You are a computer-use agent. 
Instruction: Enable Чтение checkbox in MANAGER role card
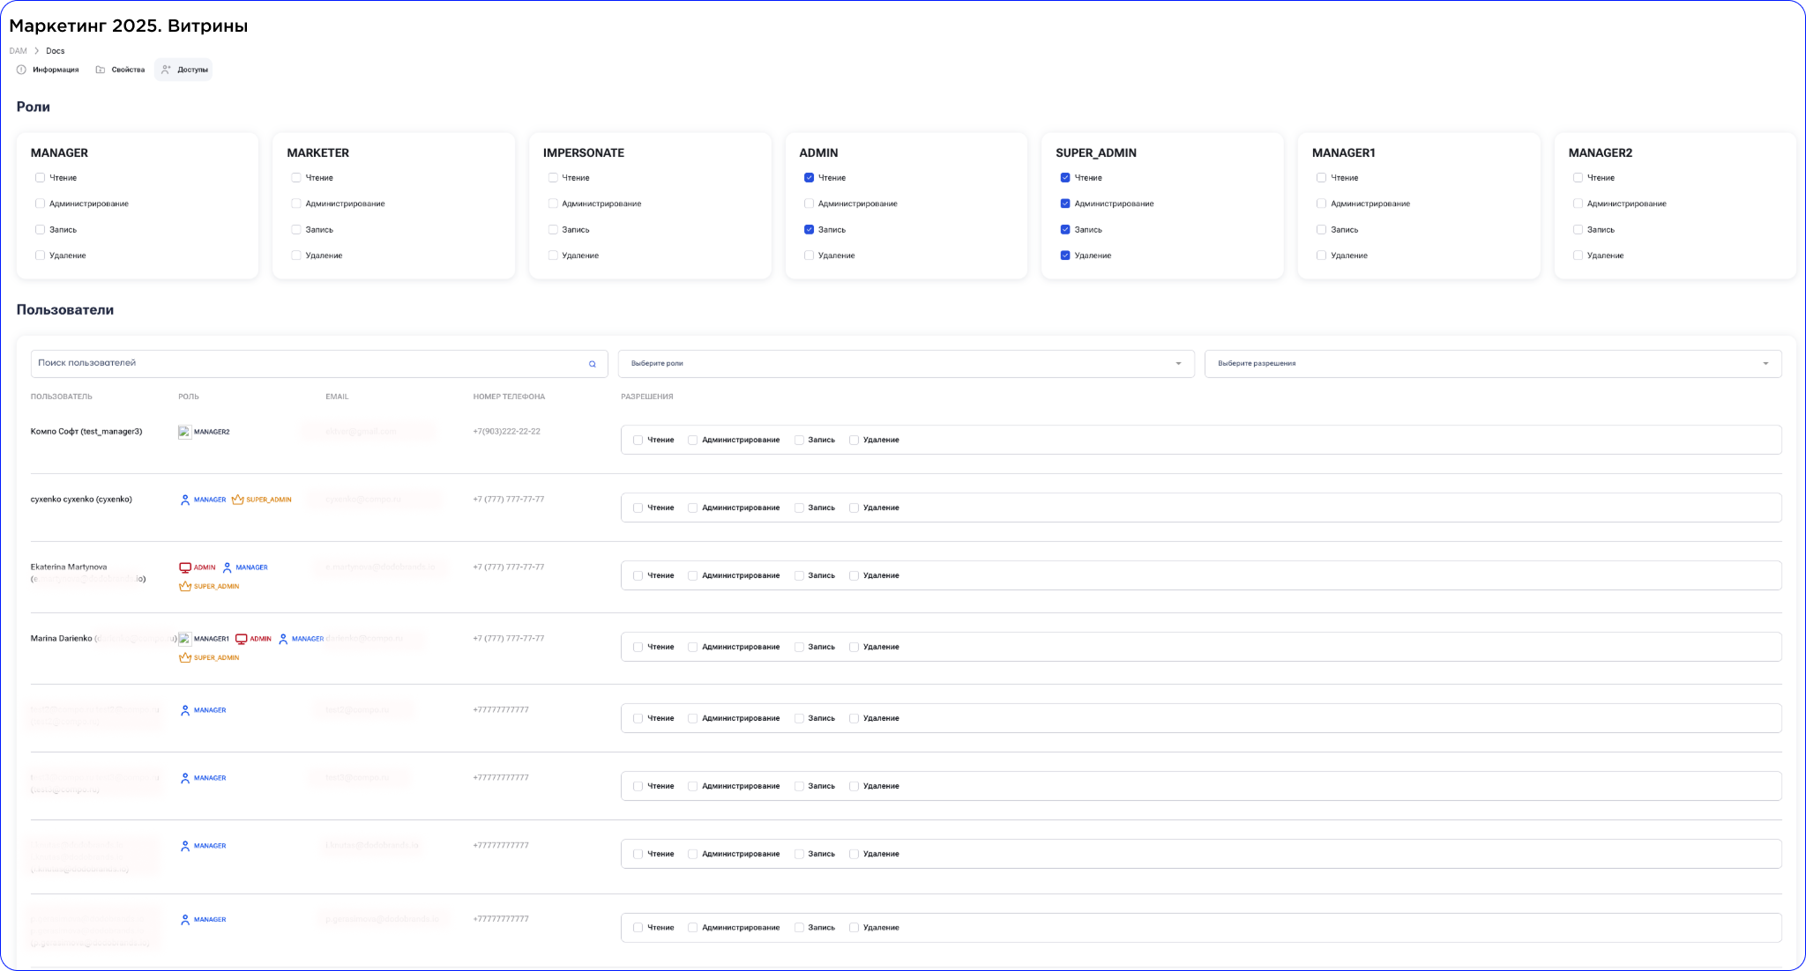(x=40, y=178)
